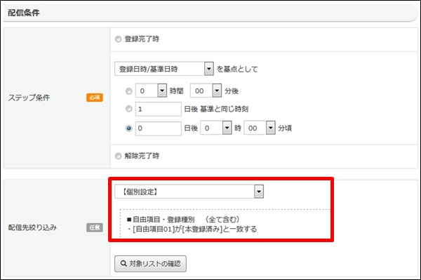Image resolution: width=421 pixels, height=280 pixels.
Task: Click the 自由項目・登録種別 (全て含む) text
Action: coord(183,220)
